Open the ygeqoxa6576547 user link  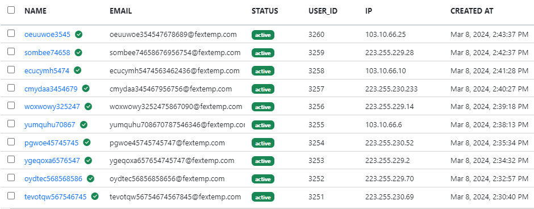coord(52,160)
